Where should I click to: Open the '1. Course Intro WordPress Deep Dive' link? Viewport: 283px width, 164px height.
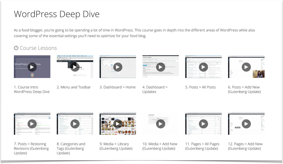coord(32,89)
